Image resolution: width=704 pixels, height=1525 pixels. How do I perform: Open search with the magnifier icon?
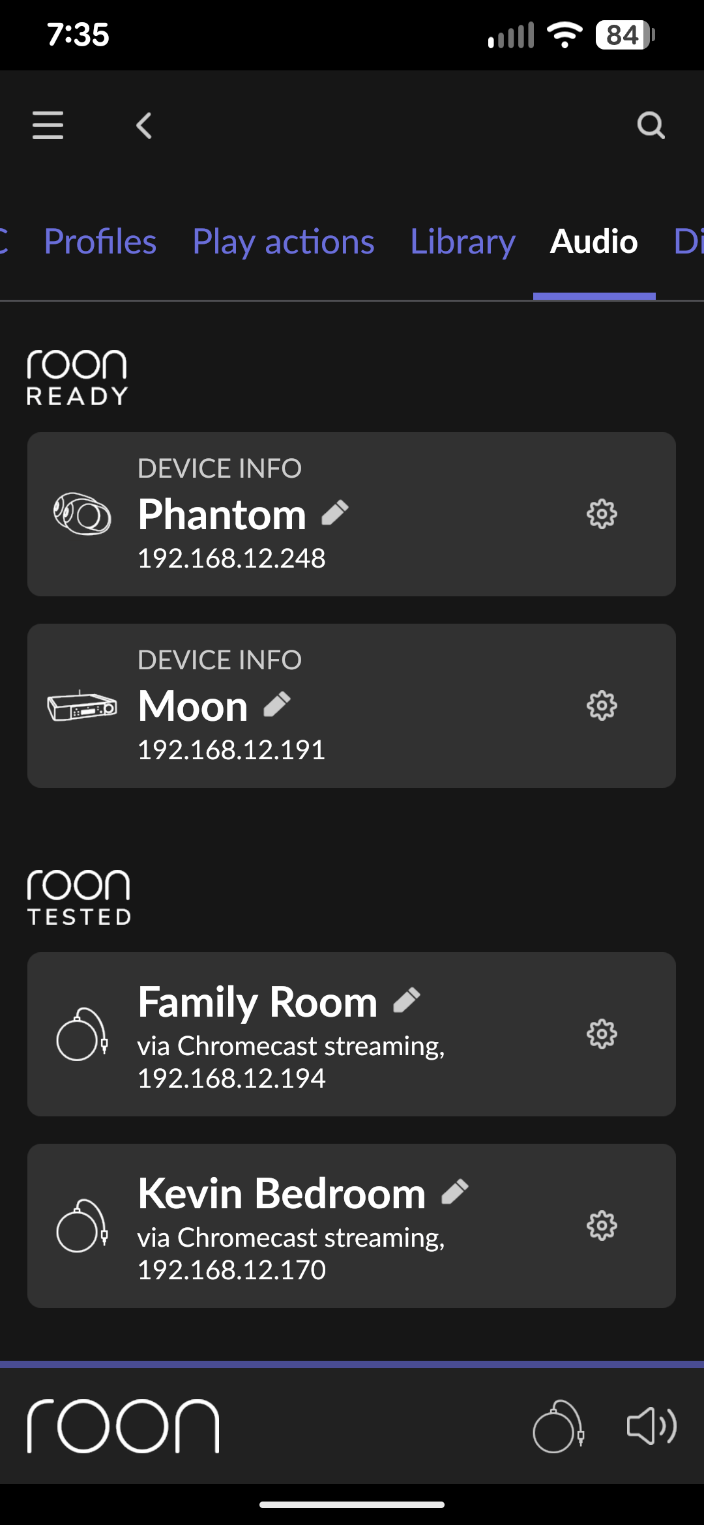pos(651,125)
